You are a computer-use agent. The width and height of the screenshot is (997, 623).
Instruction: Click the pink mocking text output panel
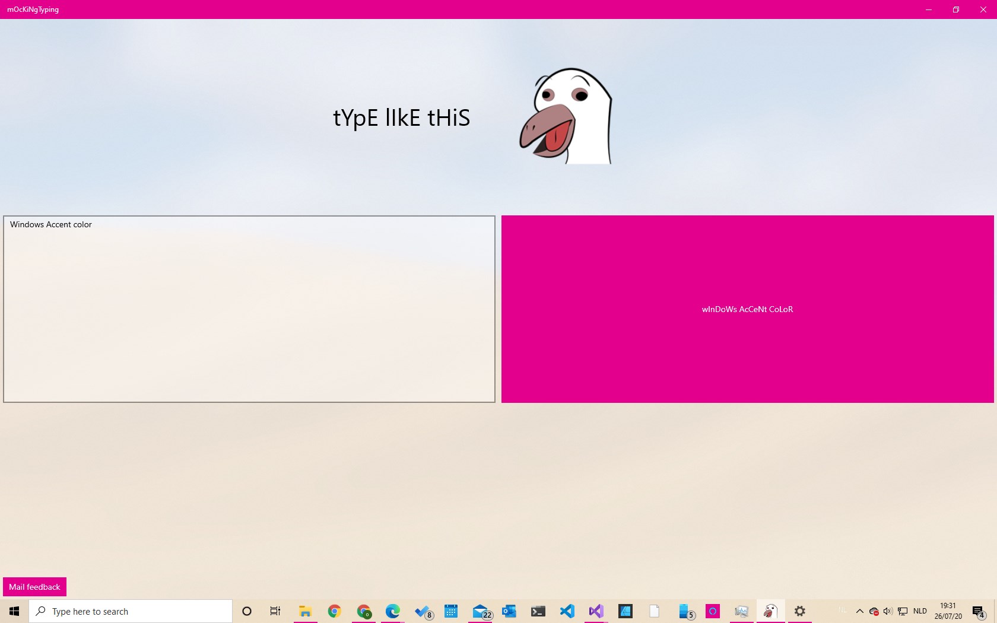coord(748,309)
